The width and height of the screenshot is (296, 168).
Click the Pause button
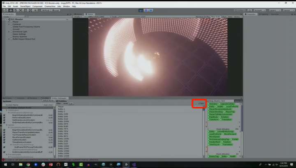click(146, 10)
